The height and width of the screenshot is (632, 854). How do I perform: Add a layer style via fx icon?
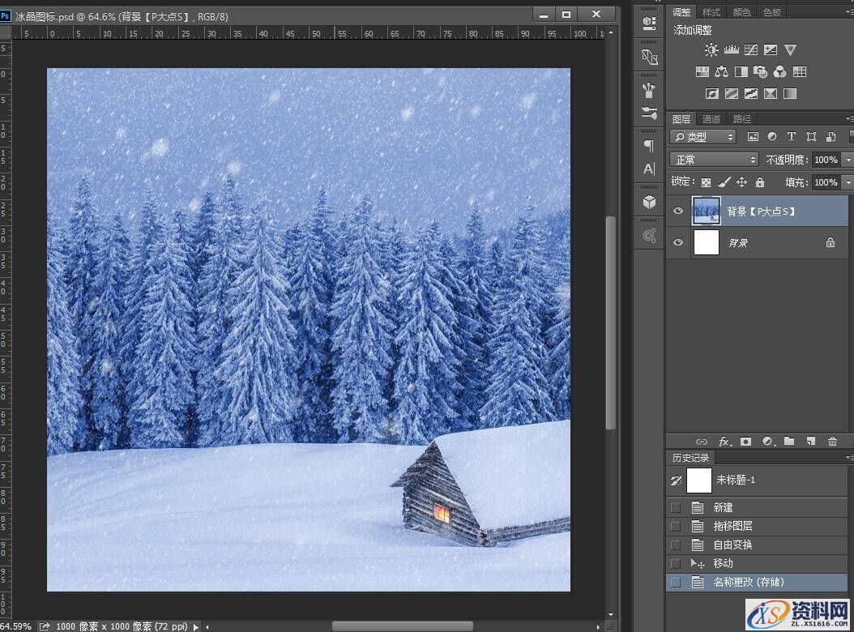[x=724, y=442]
